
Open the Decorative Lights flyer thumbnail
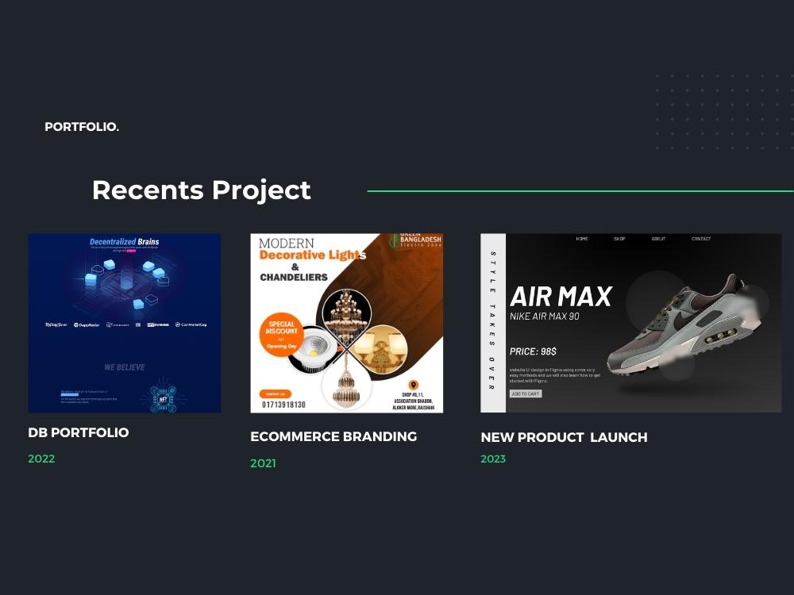[346, 323]
